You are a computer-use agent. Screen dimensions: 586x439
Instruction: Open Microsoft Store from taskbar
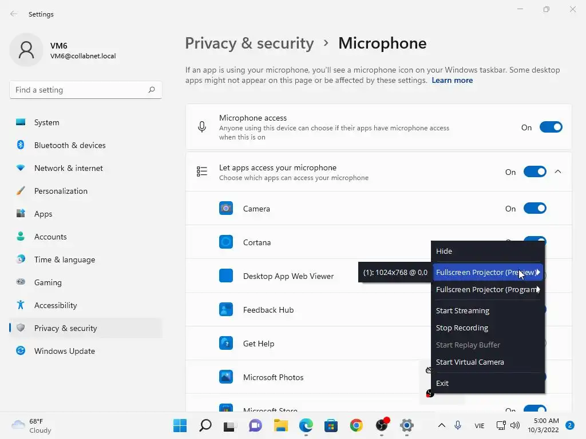pyautogui.click(x=331, y=425)
